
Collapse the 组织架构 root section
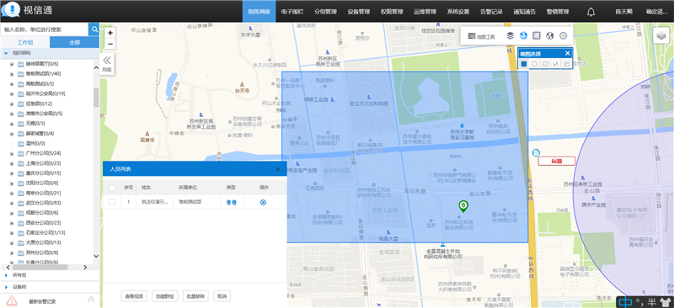pos(6,53)
